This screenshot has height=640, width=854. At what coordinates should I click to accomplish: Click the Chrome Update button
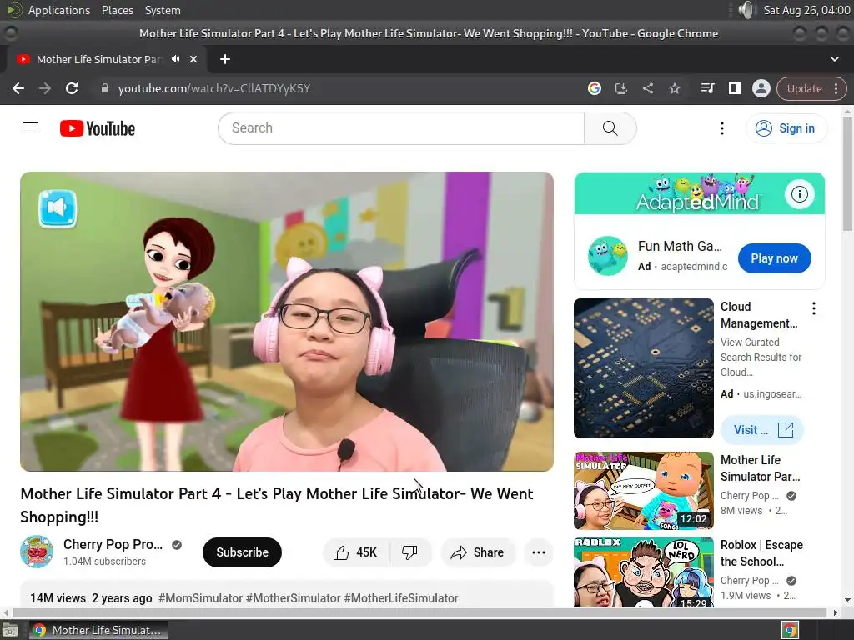pyautogui.click(x=805, y=88)
